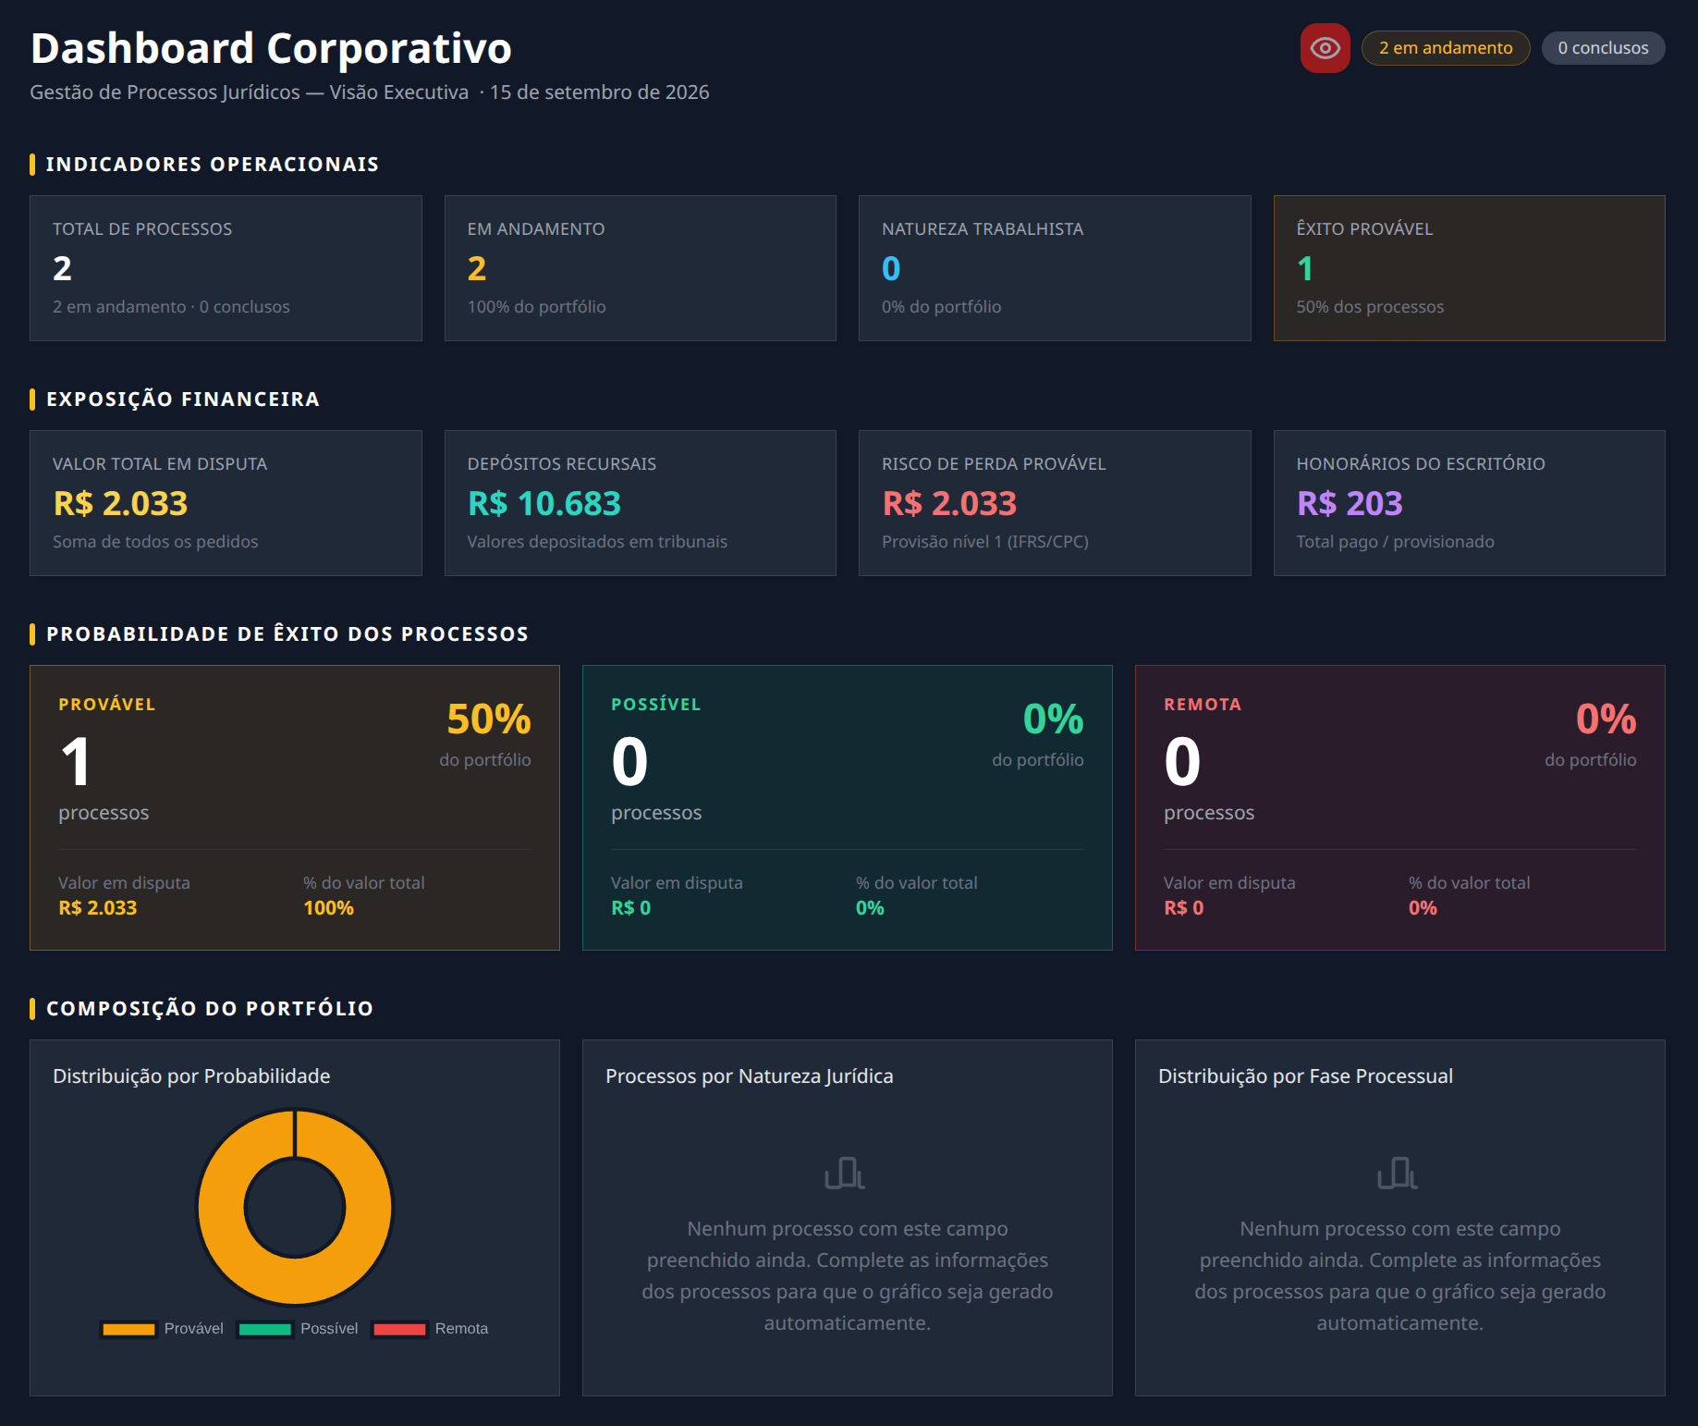Click the Remota probability label
This screenshot has height=1426, width=1698.
(x=1203, y=704)
